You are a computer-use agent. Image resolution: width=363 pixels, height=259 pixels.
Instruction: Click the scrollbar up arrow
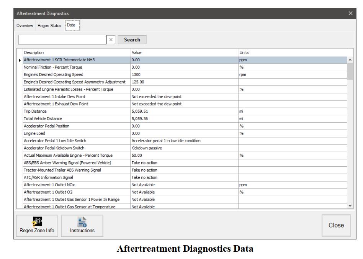tap(350, 60)
